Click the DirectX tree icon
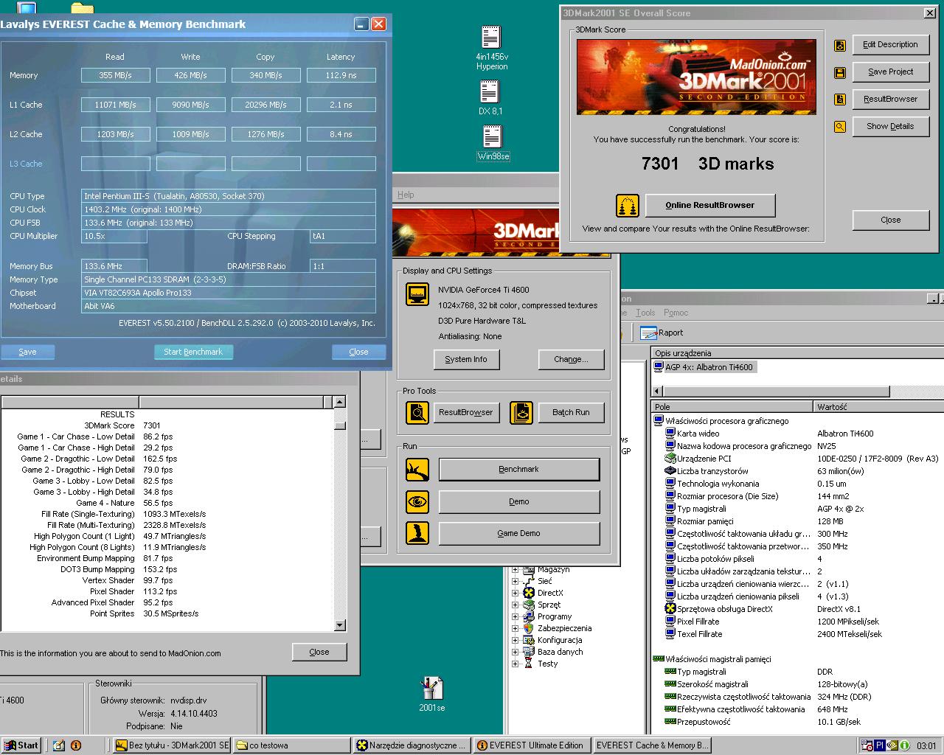 click(x=529, y=593)
